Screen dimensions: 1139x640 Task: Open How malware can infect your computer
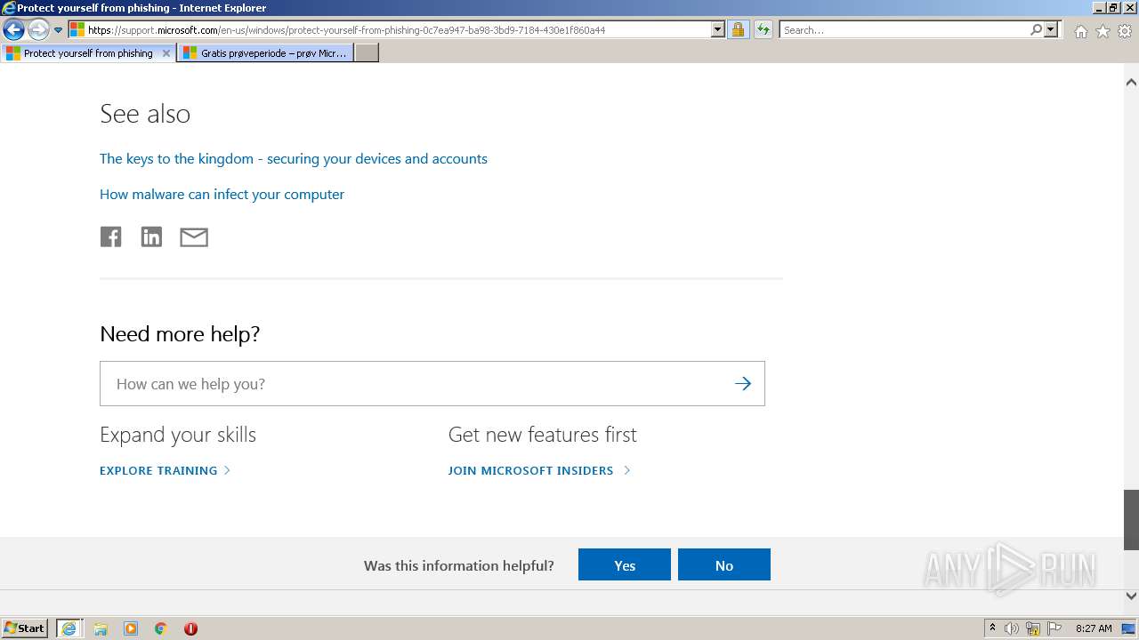[222, 194]
